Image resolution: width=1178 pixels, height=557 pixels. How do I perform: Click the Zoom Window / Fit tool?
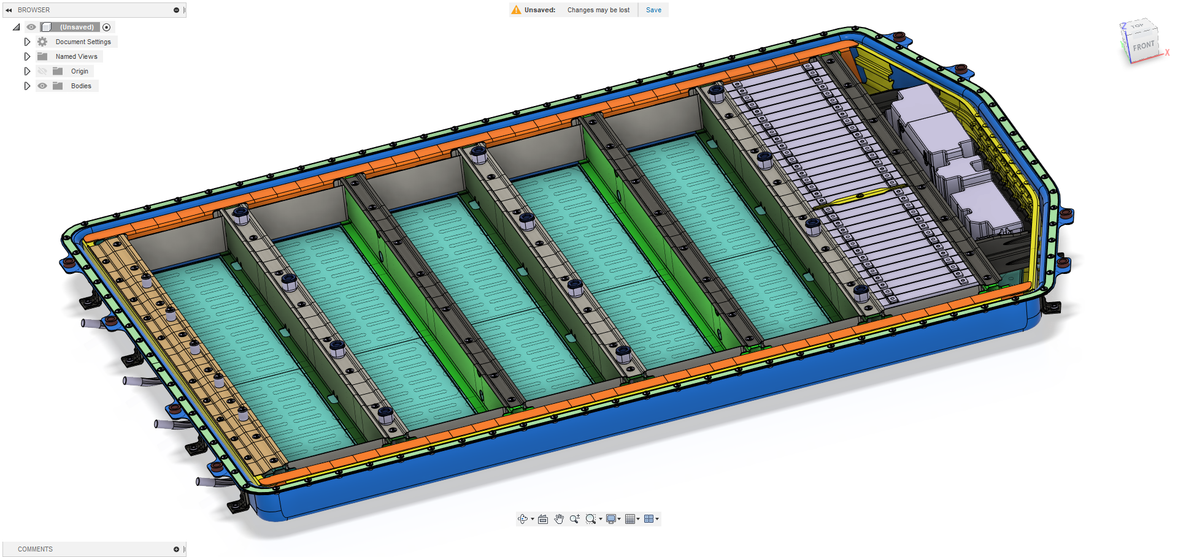click(590, 519)
